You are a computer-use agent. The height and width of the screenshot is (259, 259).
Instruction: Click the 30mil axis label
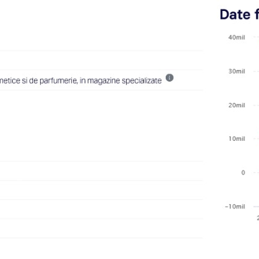(237, 71)
